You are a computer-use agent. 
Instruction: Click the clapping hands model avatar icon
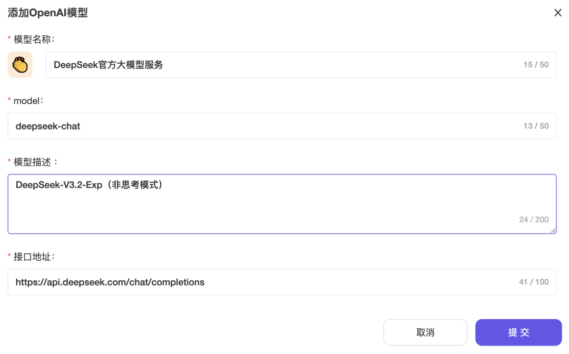point(20,65)
